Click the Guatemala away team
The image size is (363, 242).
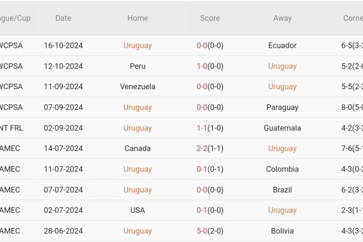[x=282, y=128]
